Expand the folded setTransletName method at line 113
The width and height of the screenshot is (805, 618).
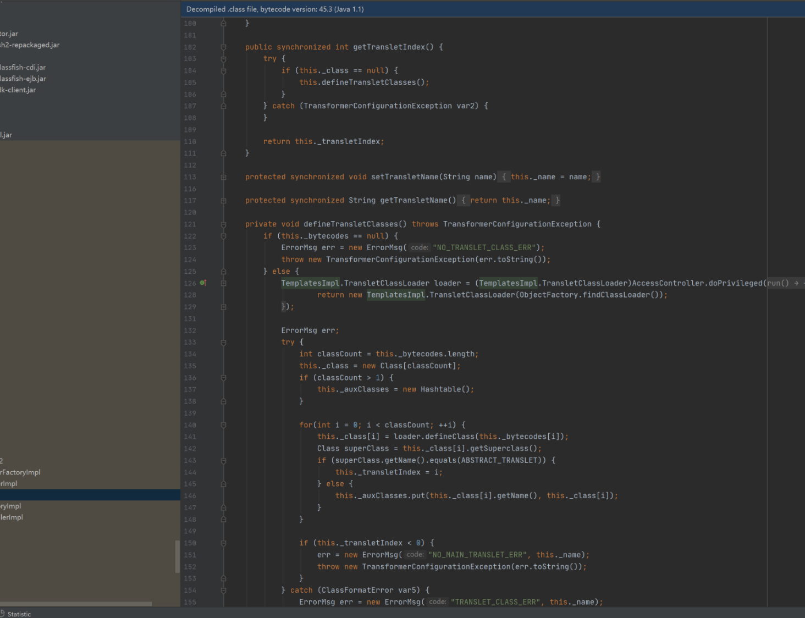pos(223,177)
